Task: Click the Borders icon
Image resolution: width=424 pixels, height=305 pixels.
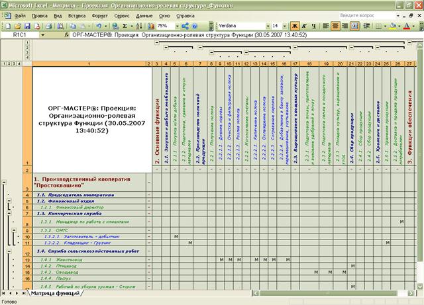Action: 379,26
